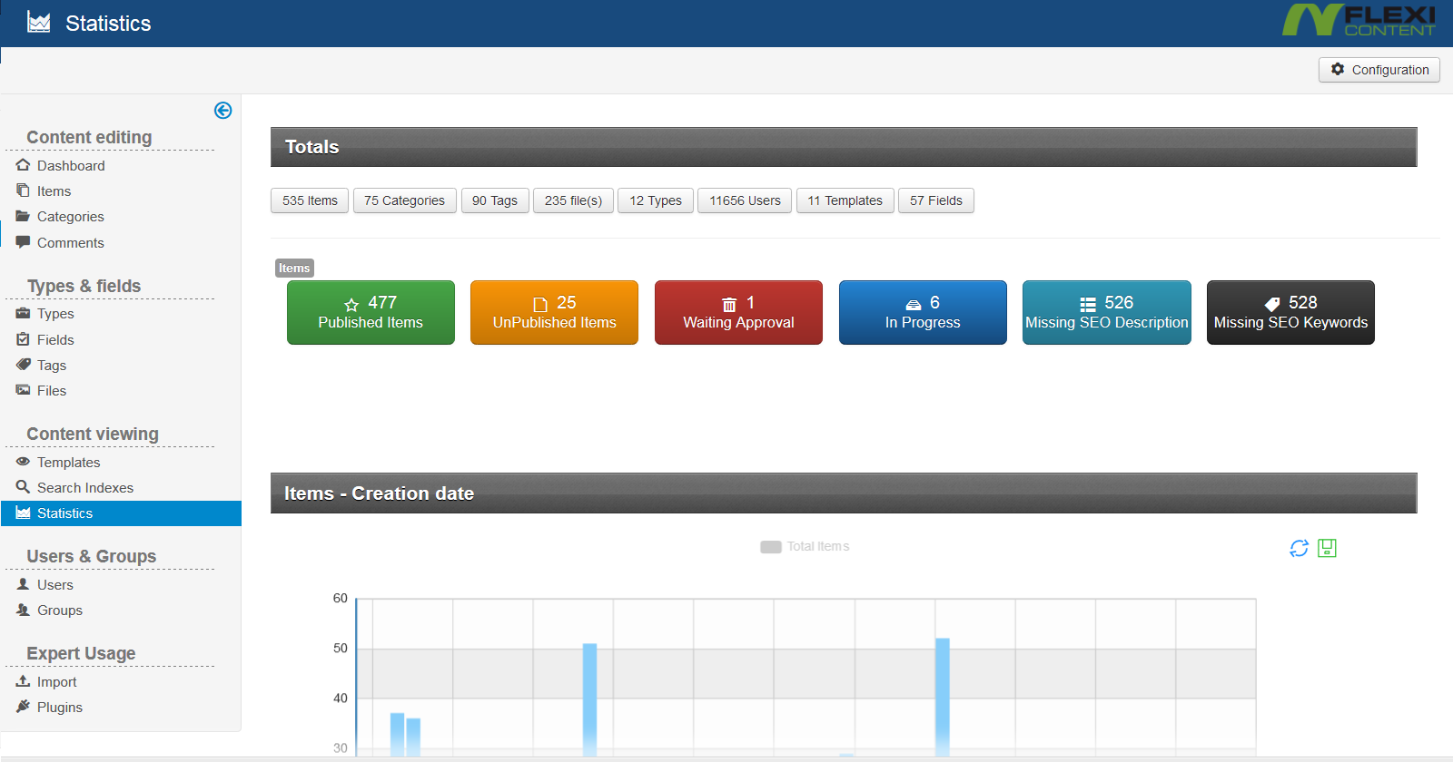Click the 90 Tags totals button
The image size is (1453, 762).
tap(495, 200)
